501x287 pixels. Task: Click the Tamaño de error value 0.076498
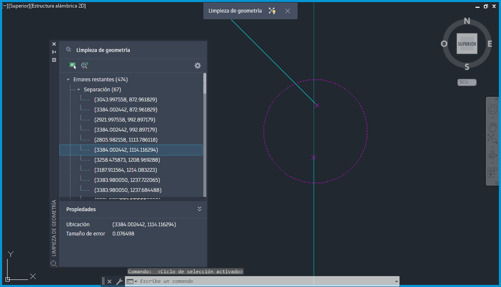pyautogui.click(x=123, y=234)
